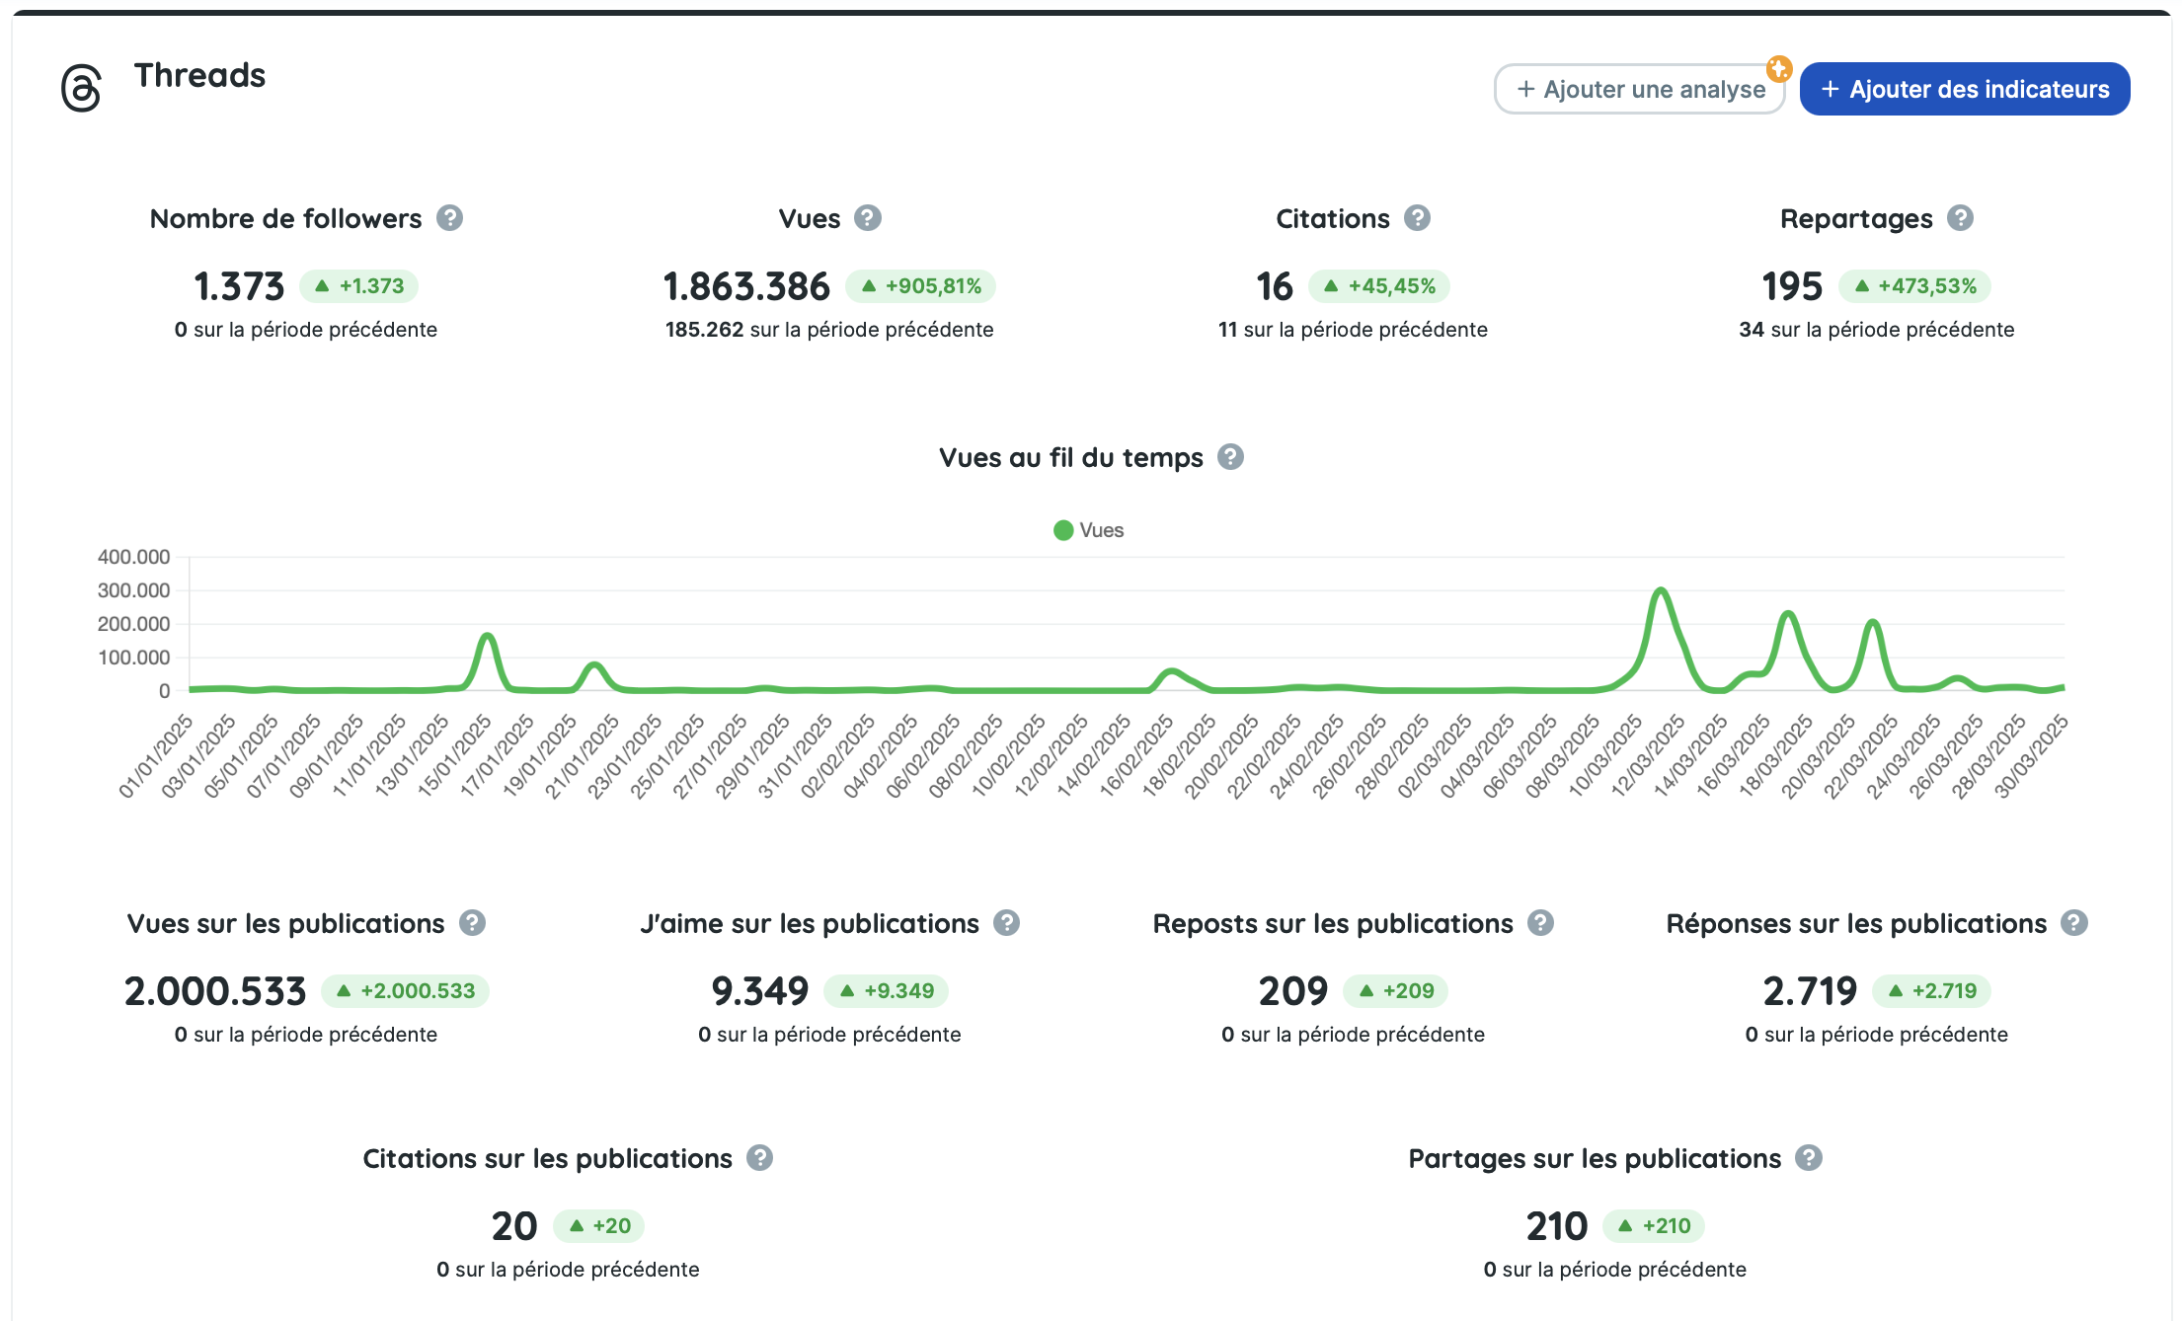The height and width of the screenshot is (1321, 2182).
Task: Click the orange star badge on Ajouter une analyse
Action: (x=1779, y=68)
